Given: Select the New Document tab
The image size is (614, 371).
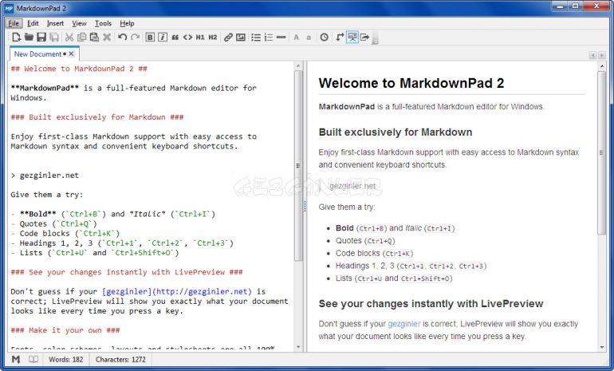Looking at the screenshot, I should (x=37, y=54).
